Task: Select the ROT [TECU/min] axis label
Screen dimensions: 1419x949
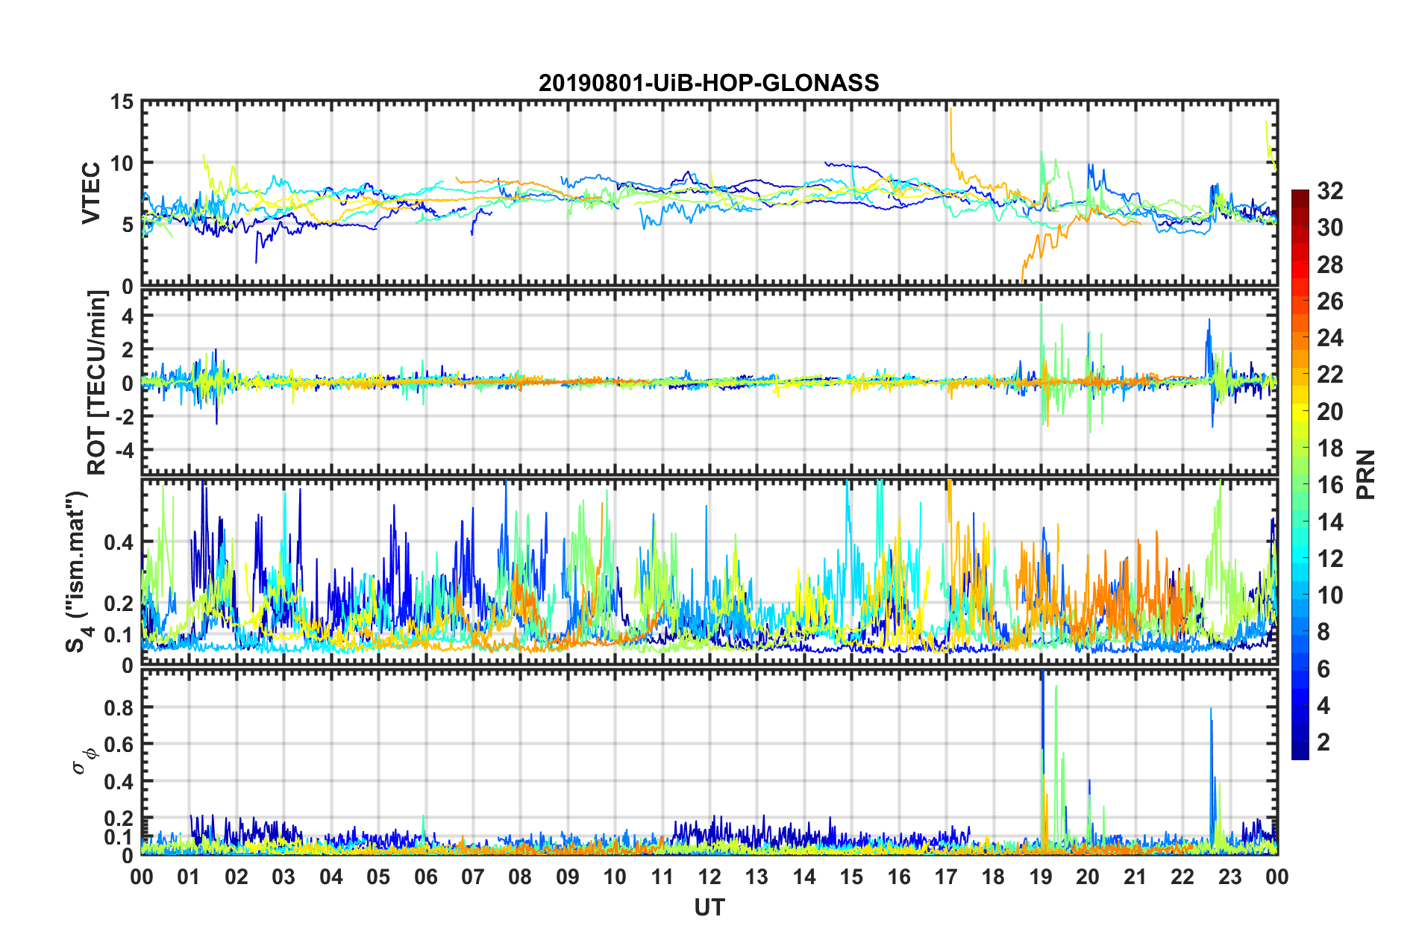Action: 97,383
